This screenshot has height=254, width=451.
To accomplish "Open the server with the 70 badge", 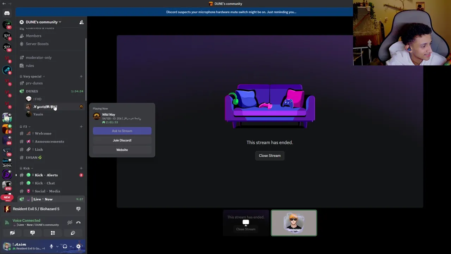I will coord(7,151).
